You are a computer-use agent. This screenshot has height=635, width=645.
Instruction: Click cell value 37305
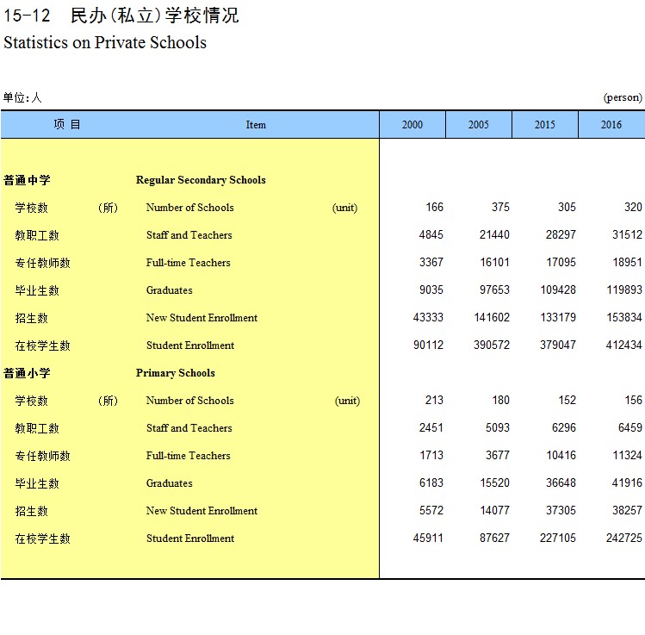tap(561, 510)
